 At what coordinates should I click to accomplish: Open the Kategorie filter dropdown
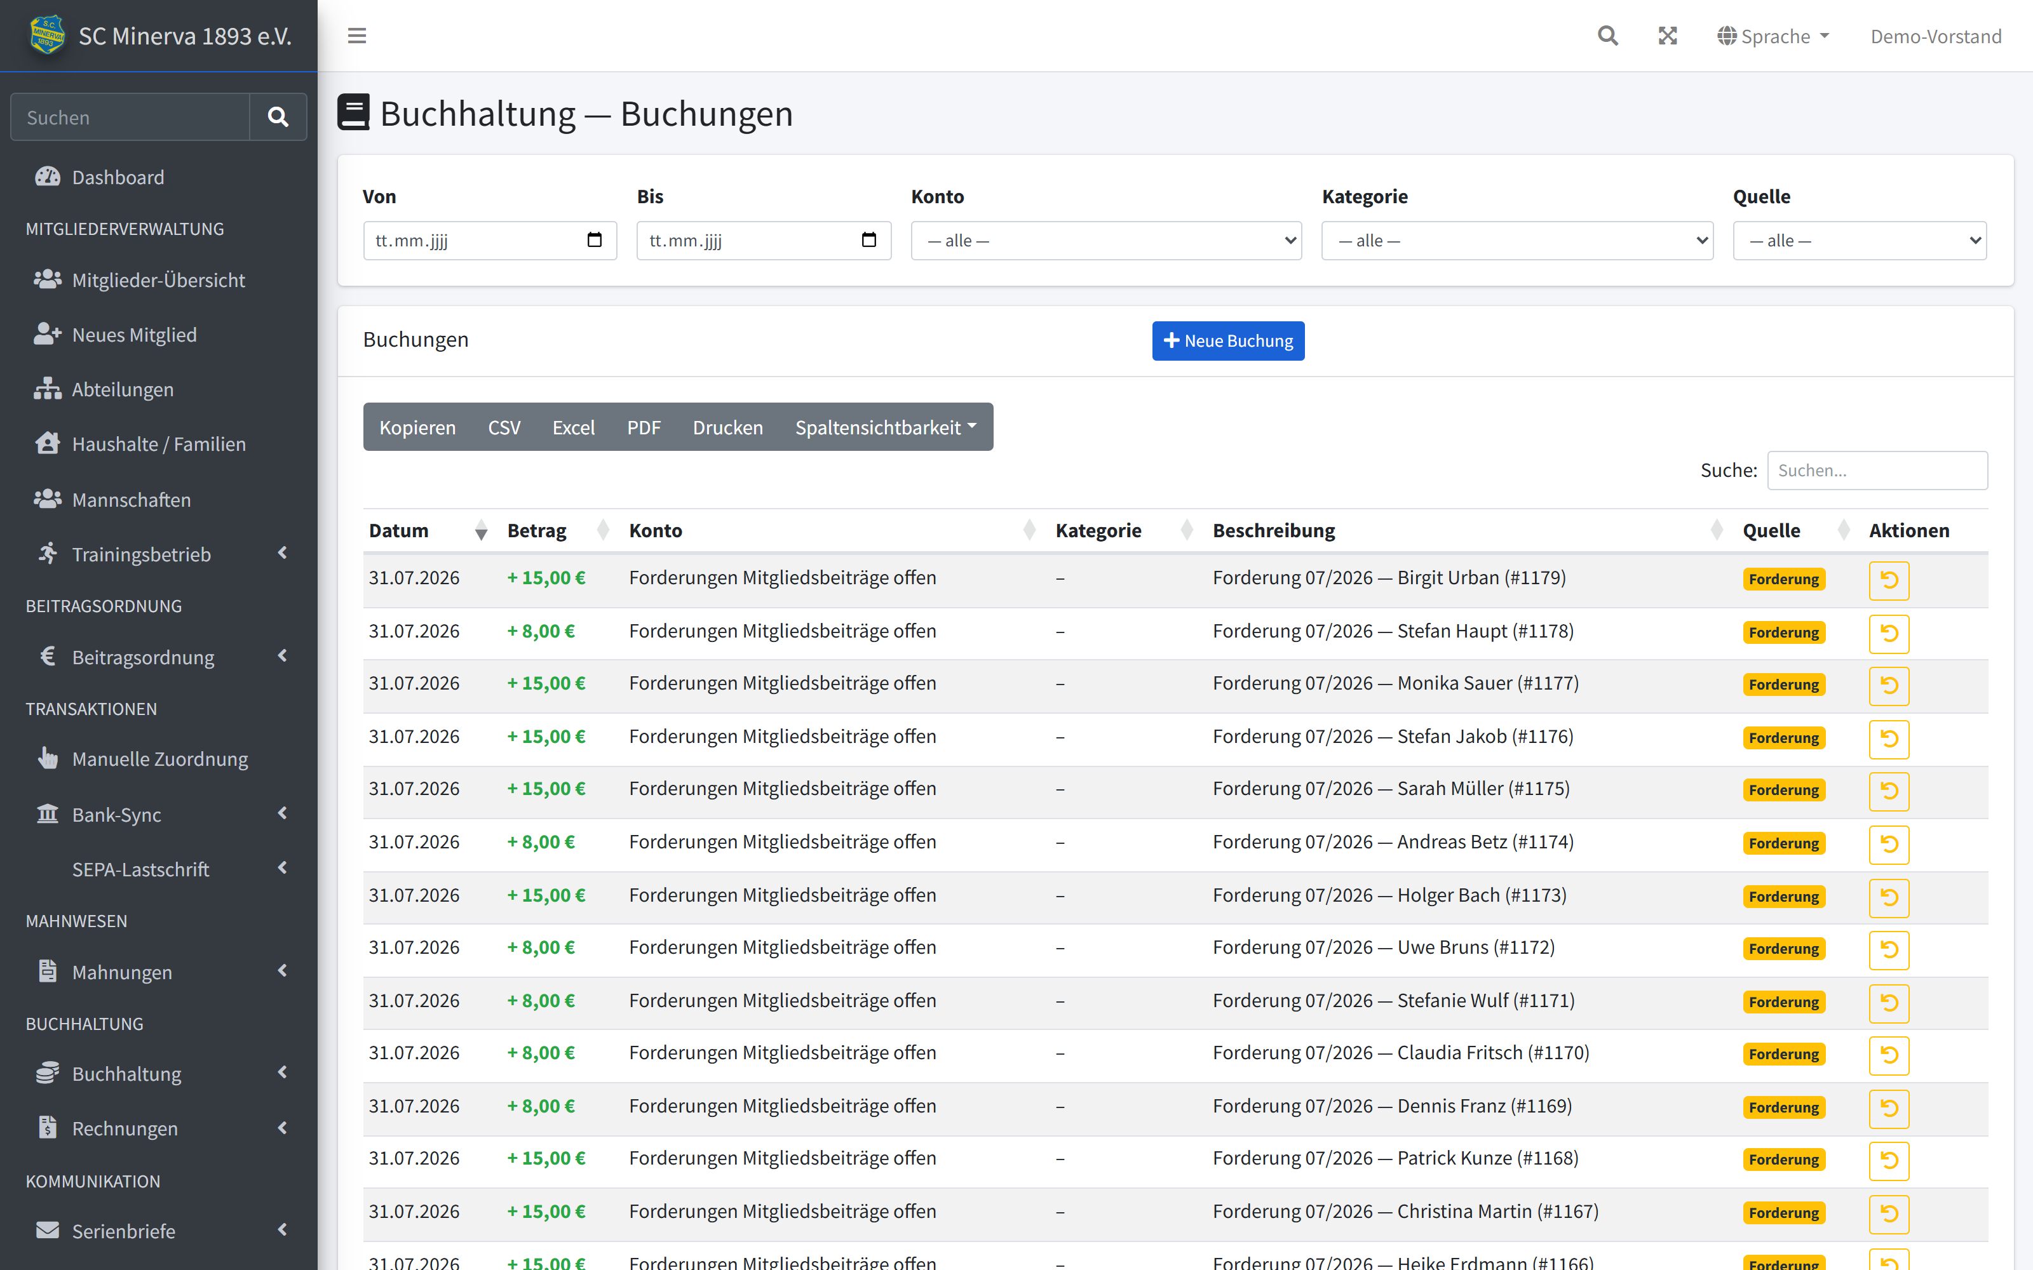[x=1517, y=240]
